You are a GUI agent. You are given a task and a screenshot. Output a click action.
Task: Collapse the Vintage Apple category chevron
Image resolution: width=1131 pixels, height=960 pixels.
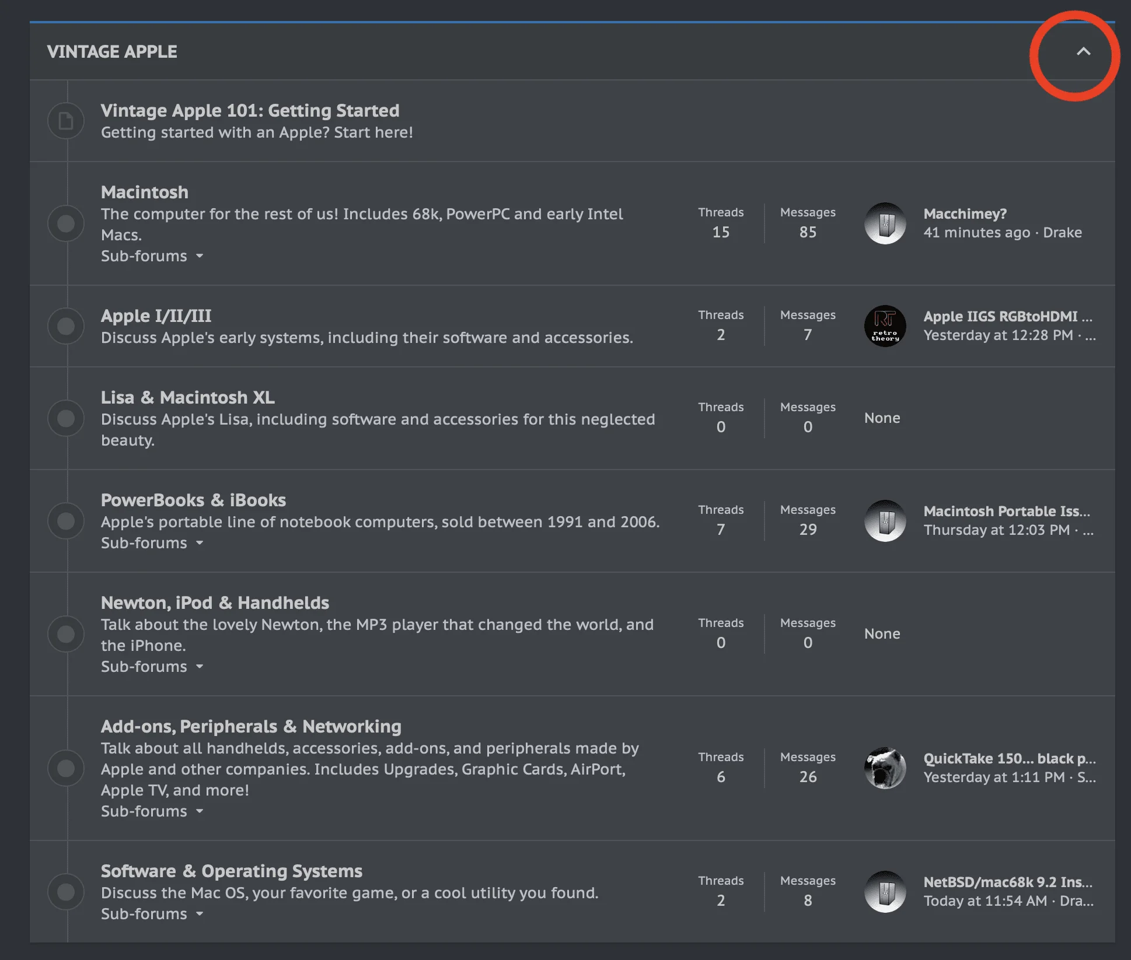pos(1083,51)
